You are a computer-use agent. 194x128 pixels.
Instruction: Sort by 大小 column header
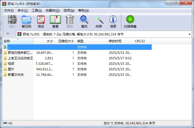[44, 41]
